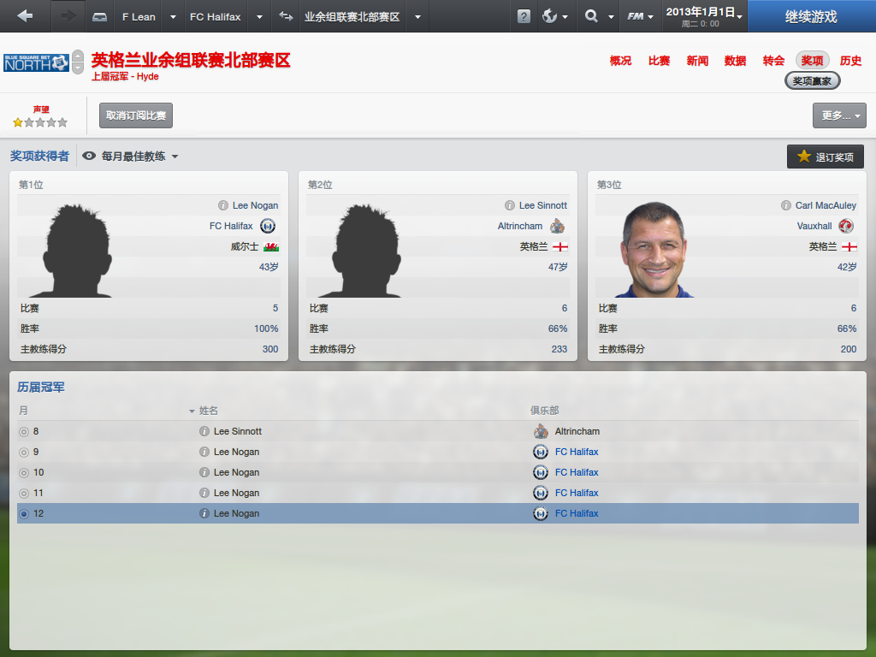Select the month 8 radio button
Image resolution: width=876 pixels, height=657 pixels.
point(24,432)
